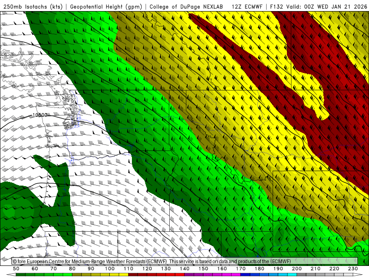Click the '150' value on the color scale
This screenshot has height=277, width=369.
click(203, 269)
